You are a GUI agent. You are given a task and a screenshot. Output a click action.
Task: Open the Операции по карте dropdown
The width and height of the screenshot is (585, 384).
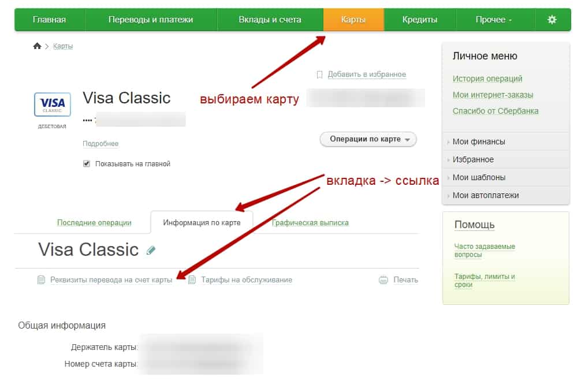(368, 139)
